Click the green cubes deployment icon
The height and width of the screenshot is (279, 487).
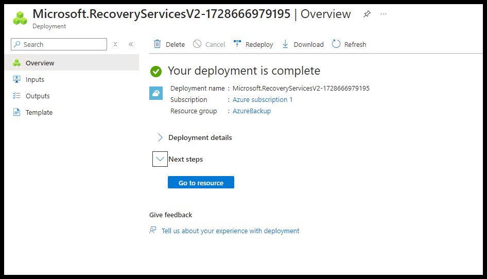20,18
